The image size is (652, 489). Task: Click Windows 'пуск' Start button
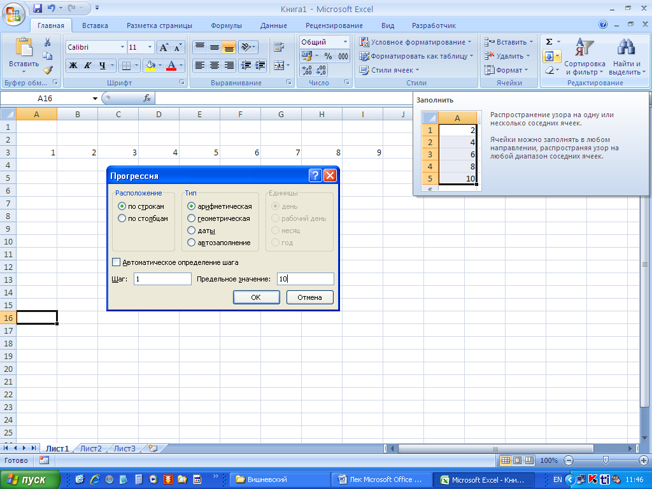(x=30, y=480)
